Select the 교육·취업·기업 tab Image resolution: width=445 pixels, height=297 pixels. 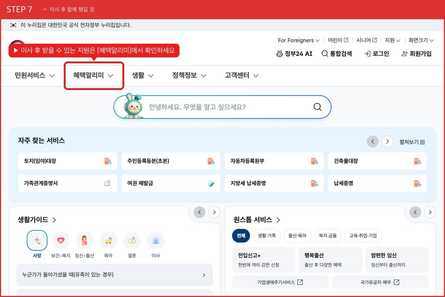363,236
